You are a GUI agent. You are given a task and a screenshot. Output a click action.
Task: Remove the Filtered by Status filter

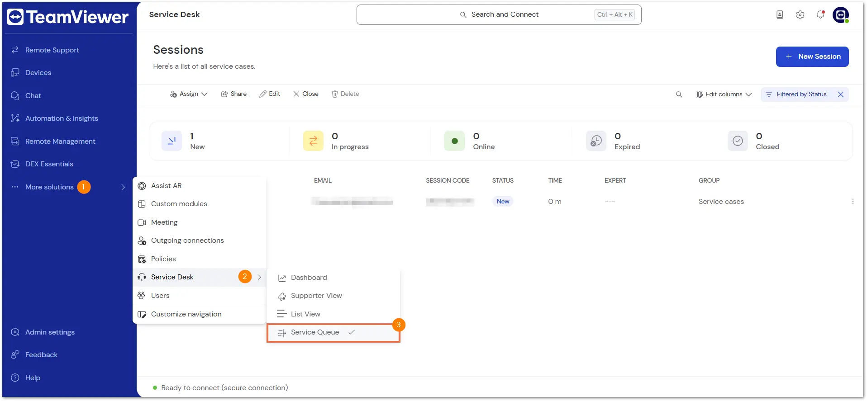tap(841, 94)
